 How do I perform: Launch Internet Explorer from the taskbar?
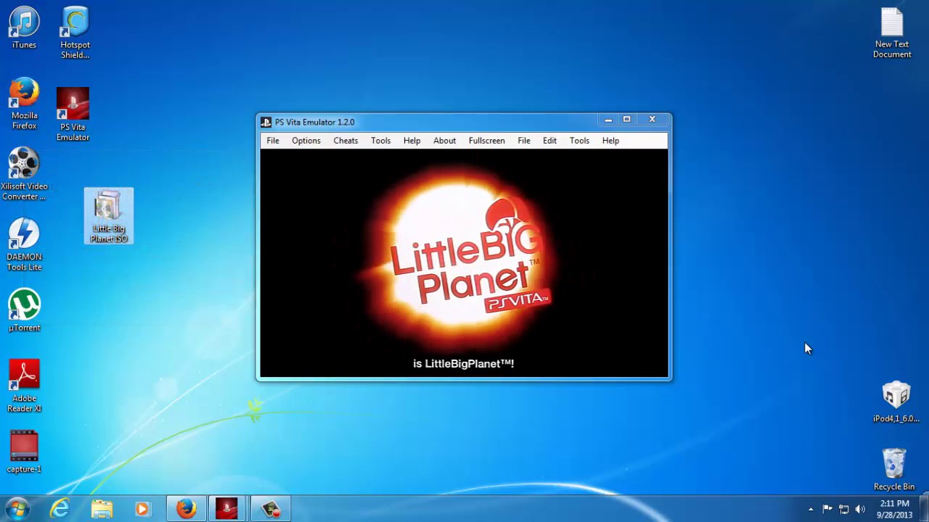[x=60, y=509]
